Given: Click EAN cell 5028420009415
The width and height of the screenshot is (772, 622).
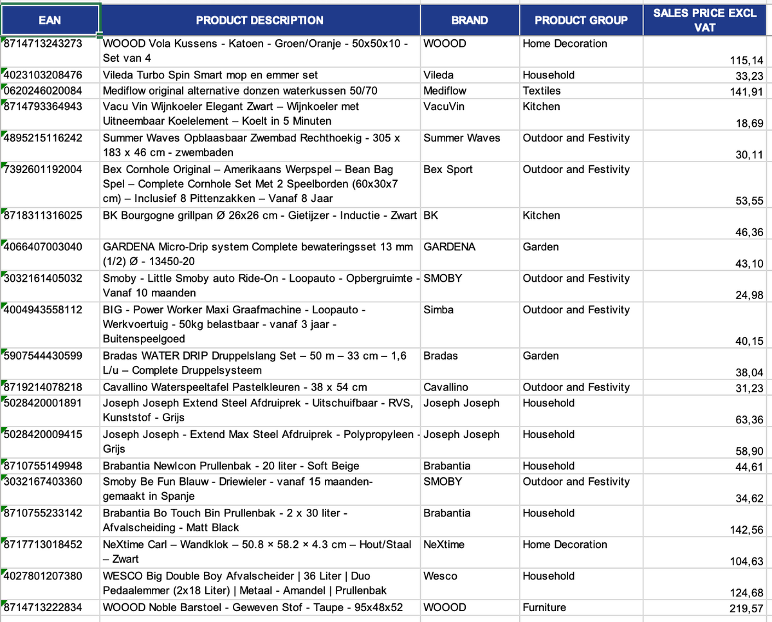Looking at the screenshot, I should coord(50,442).
